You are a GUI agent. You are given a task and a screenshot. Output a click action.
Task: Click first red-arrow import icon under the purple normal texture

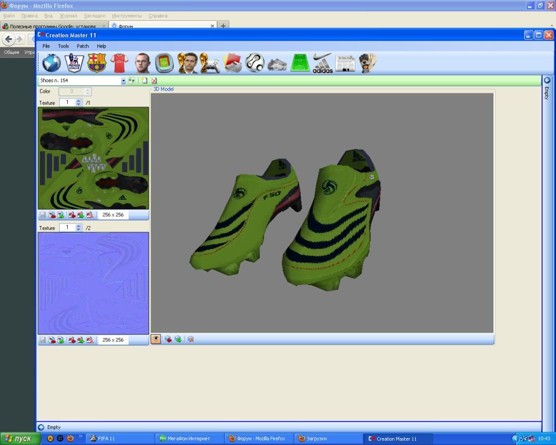(52, 340)
